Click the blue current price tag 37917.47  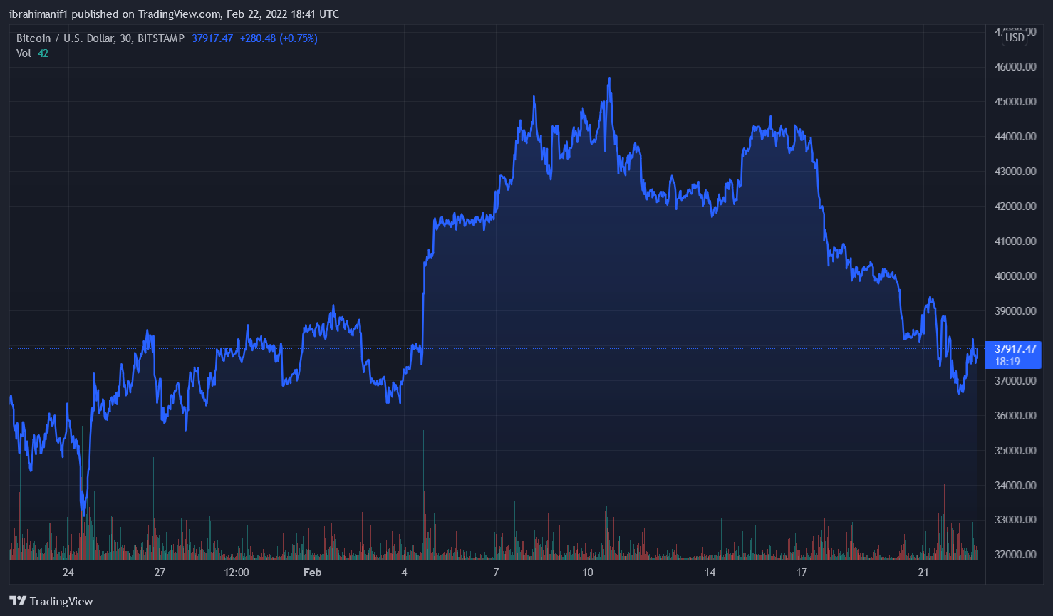(x=1015, y=349)
